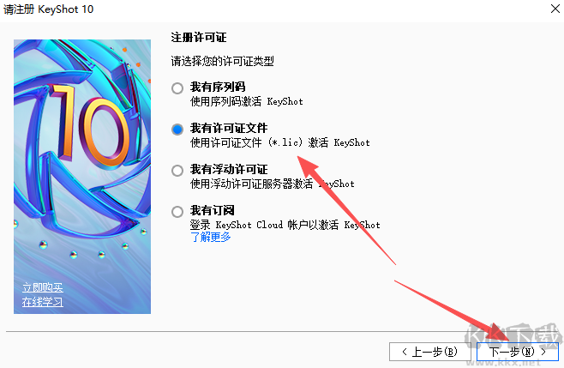564x368 pixels.
Task: Click the bold 我有序列码 label text
Action: [x=218, y=87]
